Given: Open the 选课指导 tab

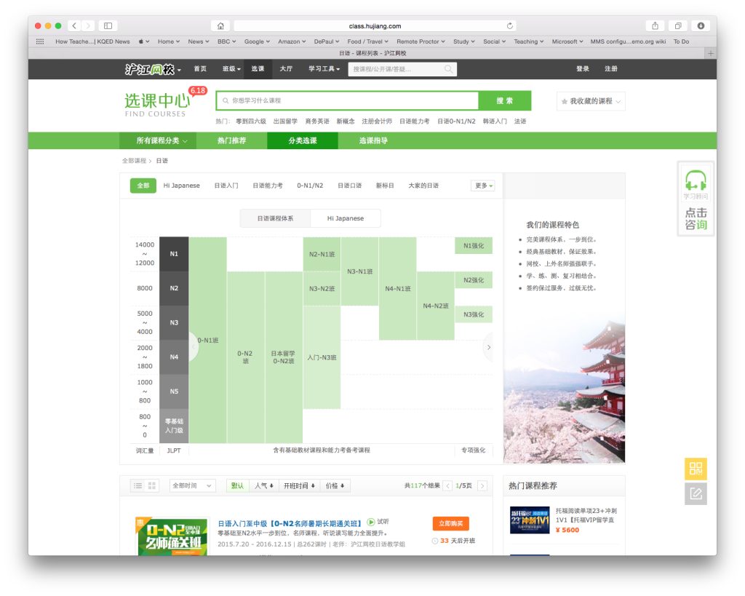Looking at the screenshot, I should 373,140.
